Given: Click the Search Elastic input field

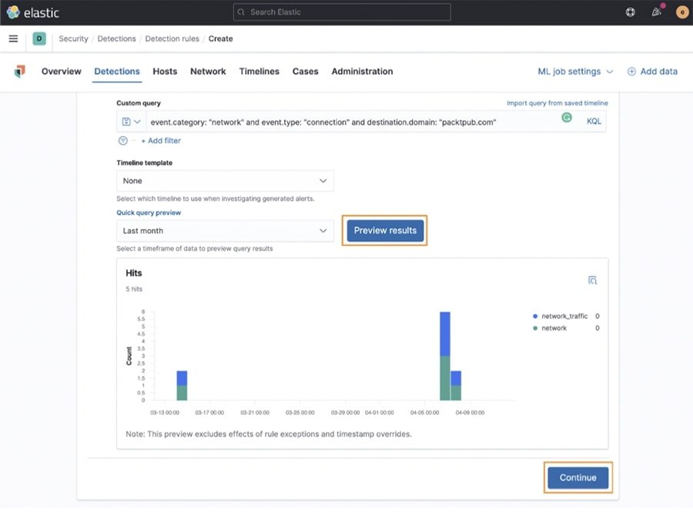Looking at the screenshot, I should coord(342,12).
